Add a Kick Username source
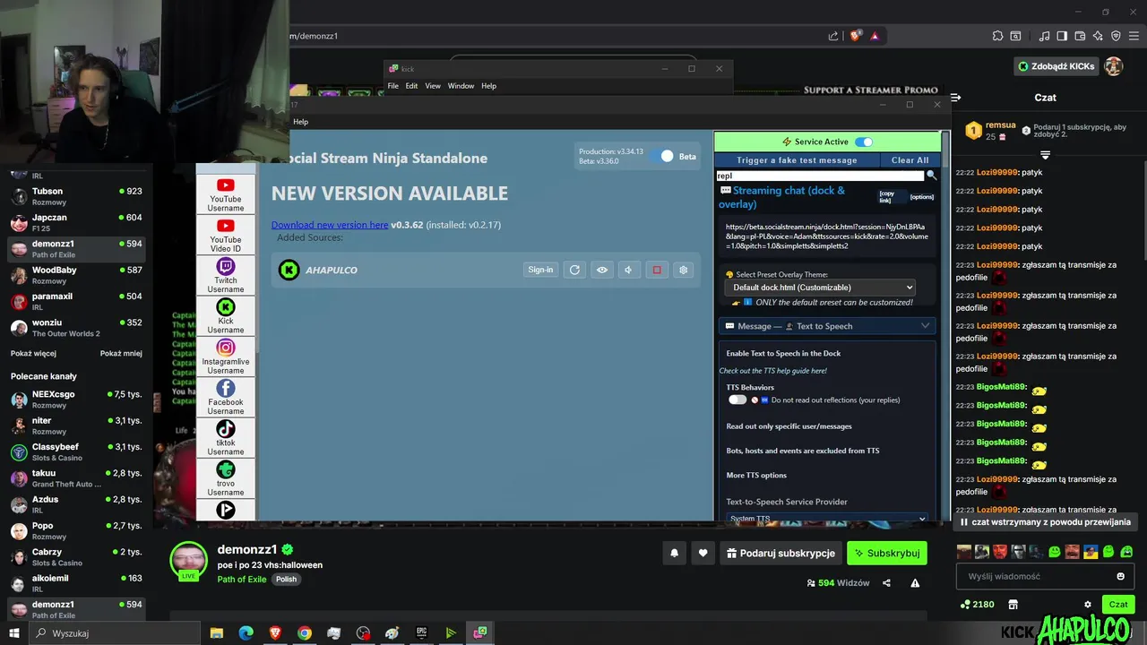Image resolution: width=1147 pixels, height=645 pixels. pyautogui.click(x=226, y=316)
